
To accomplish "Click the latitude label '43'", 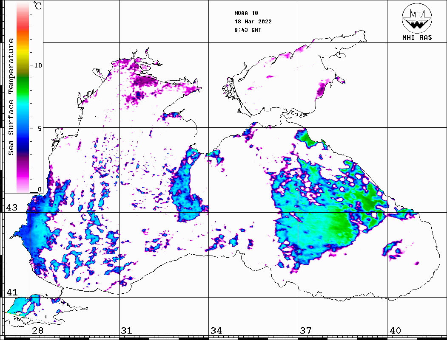I will click(x=12, y=208).
